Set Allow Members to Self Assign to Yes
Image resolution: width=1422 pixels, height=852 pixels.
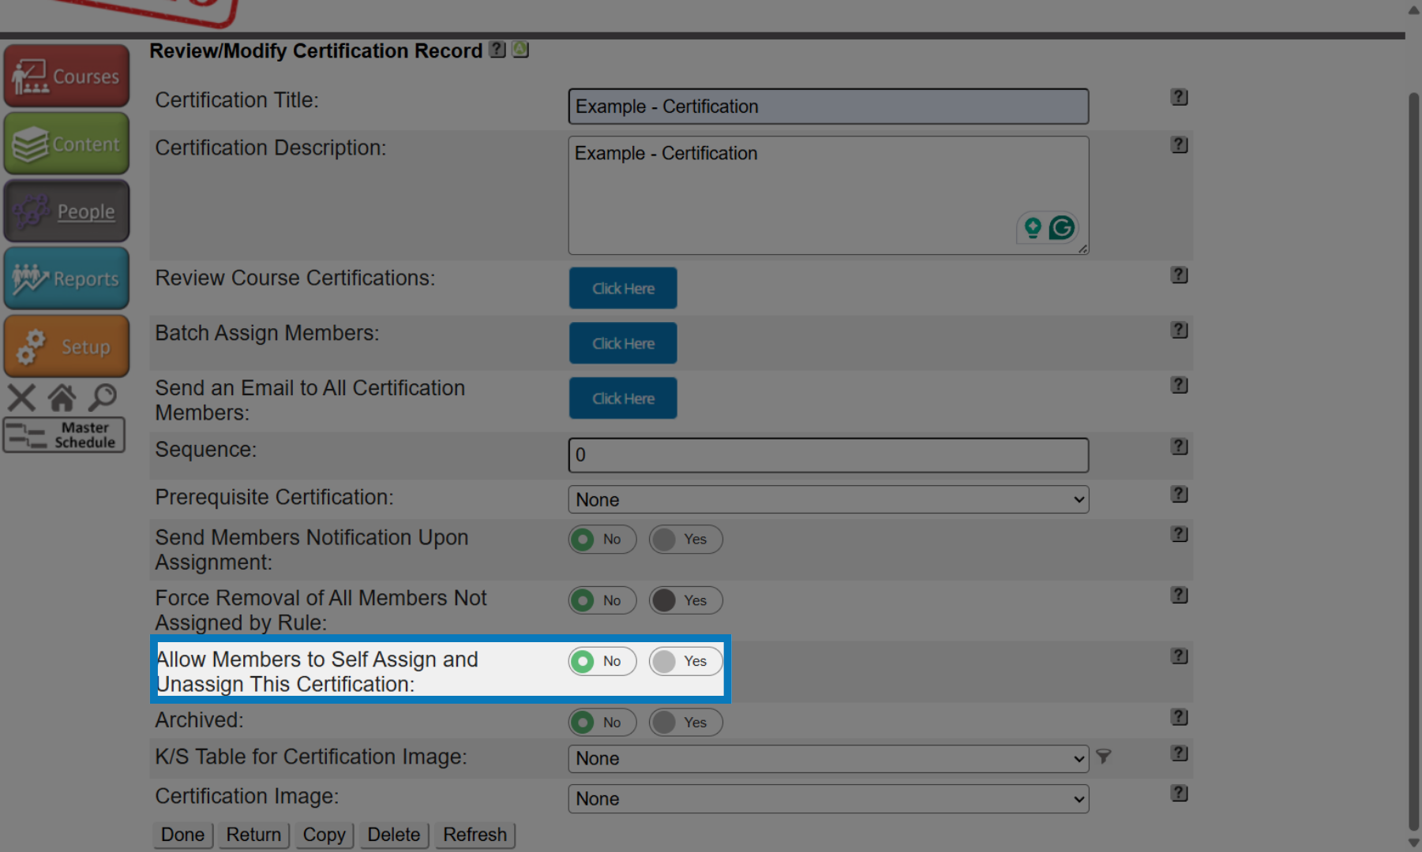click(685, 661)
